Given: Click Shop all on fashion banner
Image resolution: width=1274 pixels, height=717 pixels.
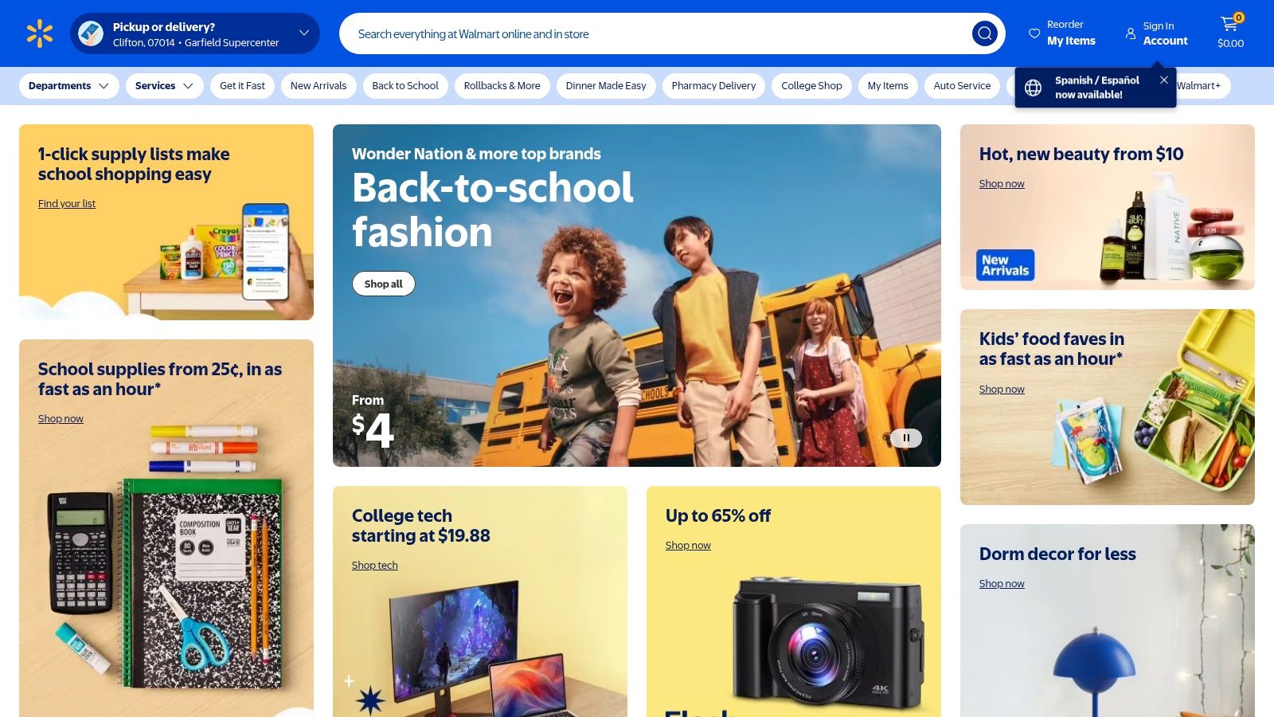Looking at the screenshot, I should pos(384,284).
